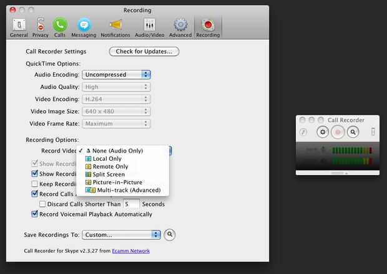387x274 pixels.
Task: Open the Audio Encoding dropdown
Action: (x=116, y=75)
